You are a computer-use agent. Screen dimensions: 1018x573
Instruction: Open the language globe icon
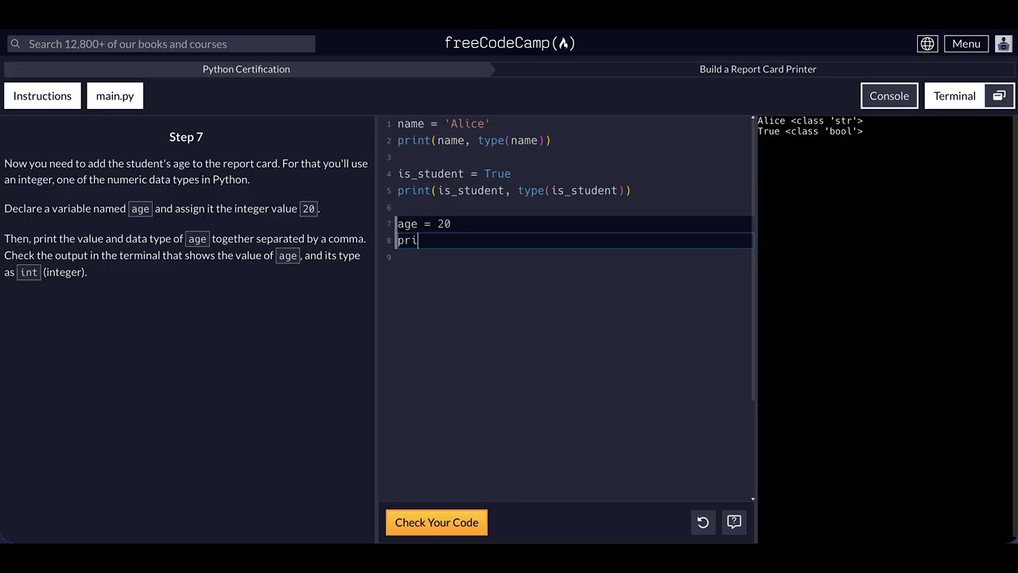[927, 44]
